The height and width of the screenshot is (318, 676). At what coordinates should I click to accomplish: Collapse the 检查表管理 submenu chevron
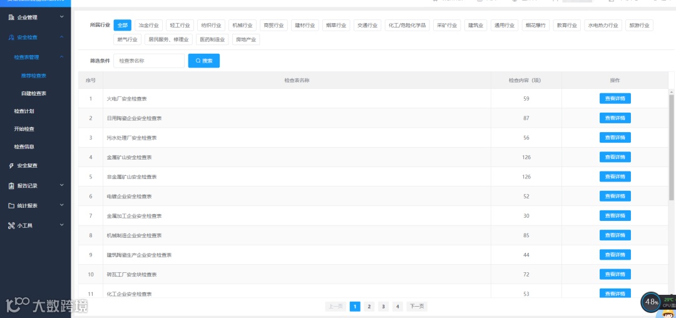click(61, 57)
